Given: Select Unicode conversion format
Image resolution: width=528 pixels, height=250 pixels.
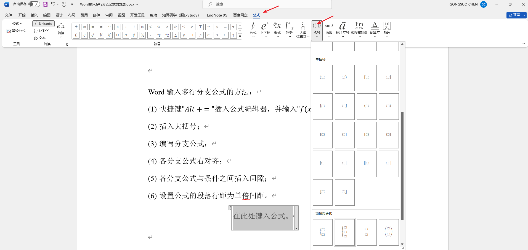Looking at the screenshot, I should point(43,24).
